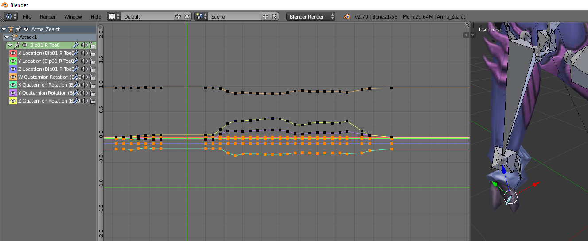Delete the current Scene with X icon
588x241 pixels.
pos(274,16)
